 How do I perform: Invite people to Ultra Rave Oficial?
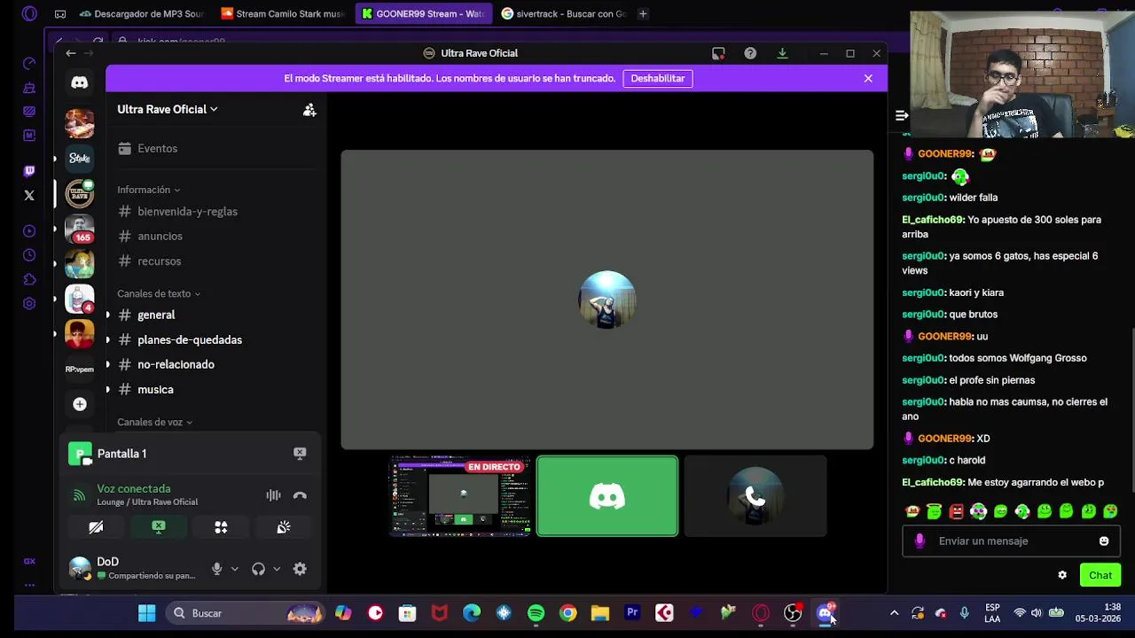coord(309,110)
